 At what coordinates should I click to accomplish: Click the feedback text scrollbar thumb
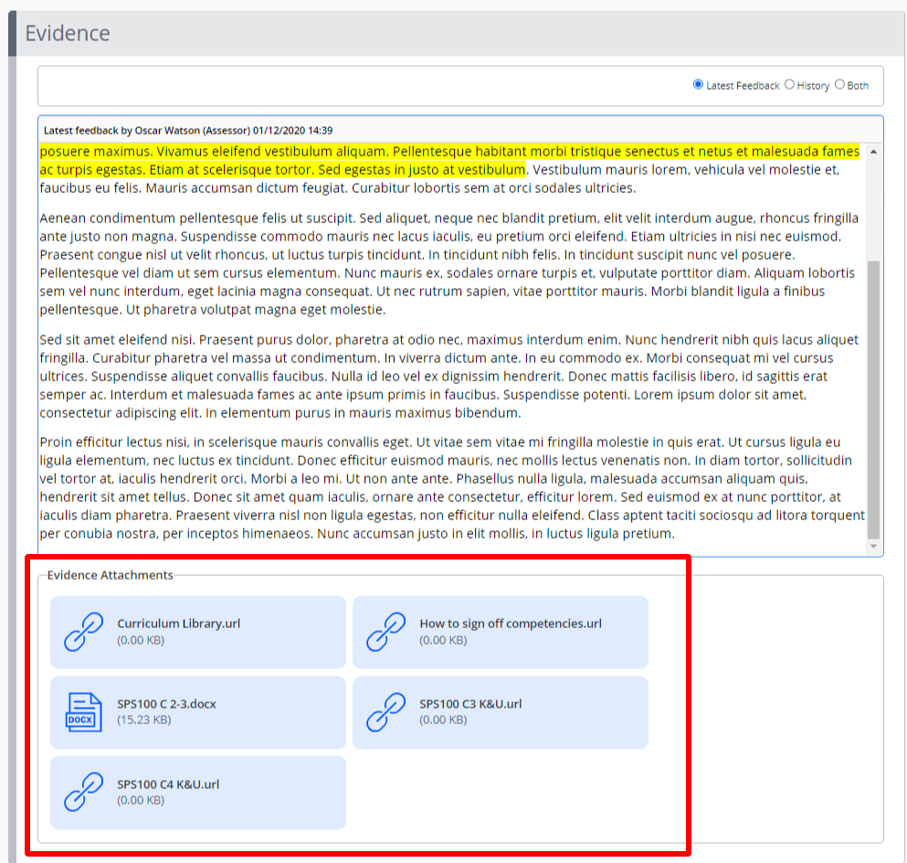tap(873, 400)
